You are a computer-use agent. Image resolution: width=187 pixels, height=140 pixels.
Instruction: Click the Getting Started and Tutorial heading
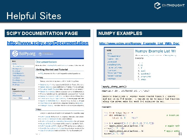pos(52,69)
